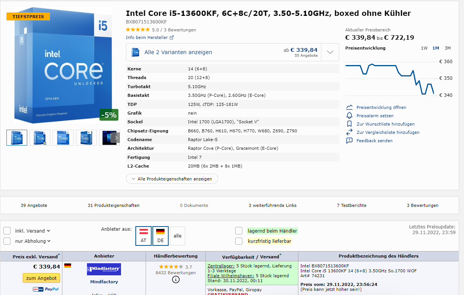Image resolution: width=464 pixels, height=295 pixels.
Task: Select the second product thumbnail
Action: 40,138
